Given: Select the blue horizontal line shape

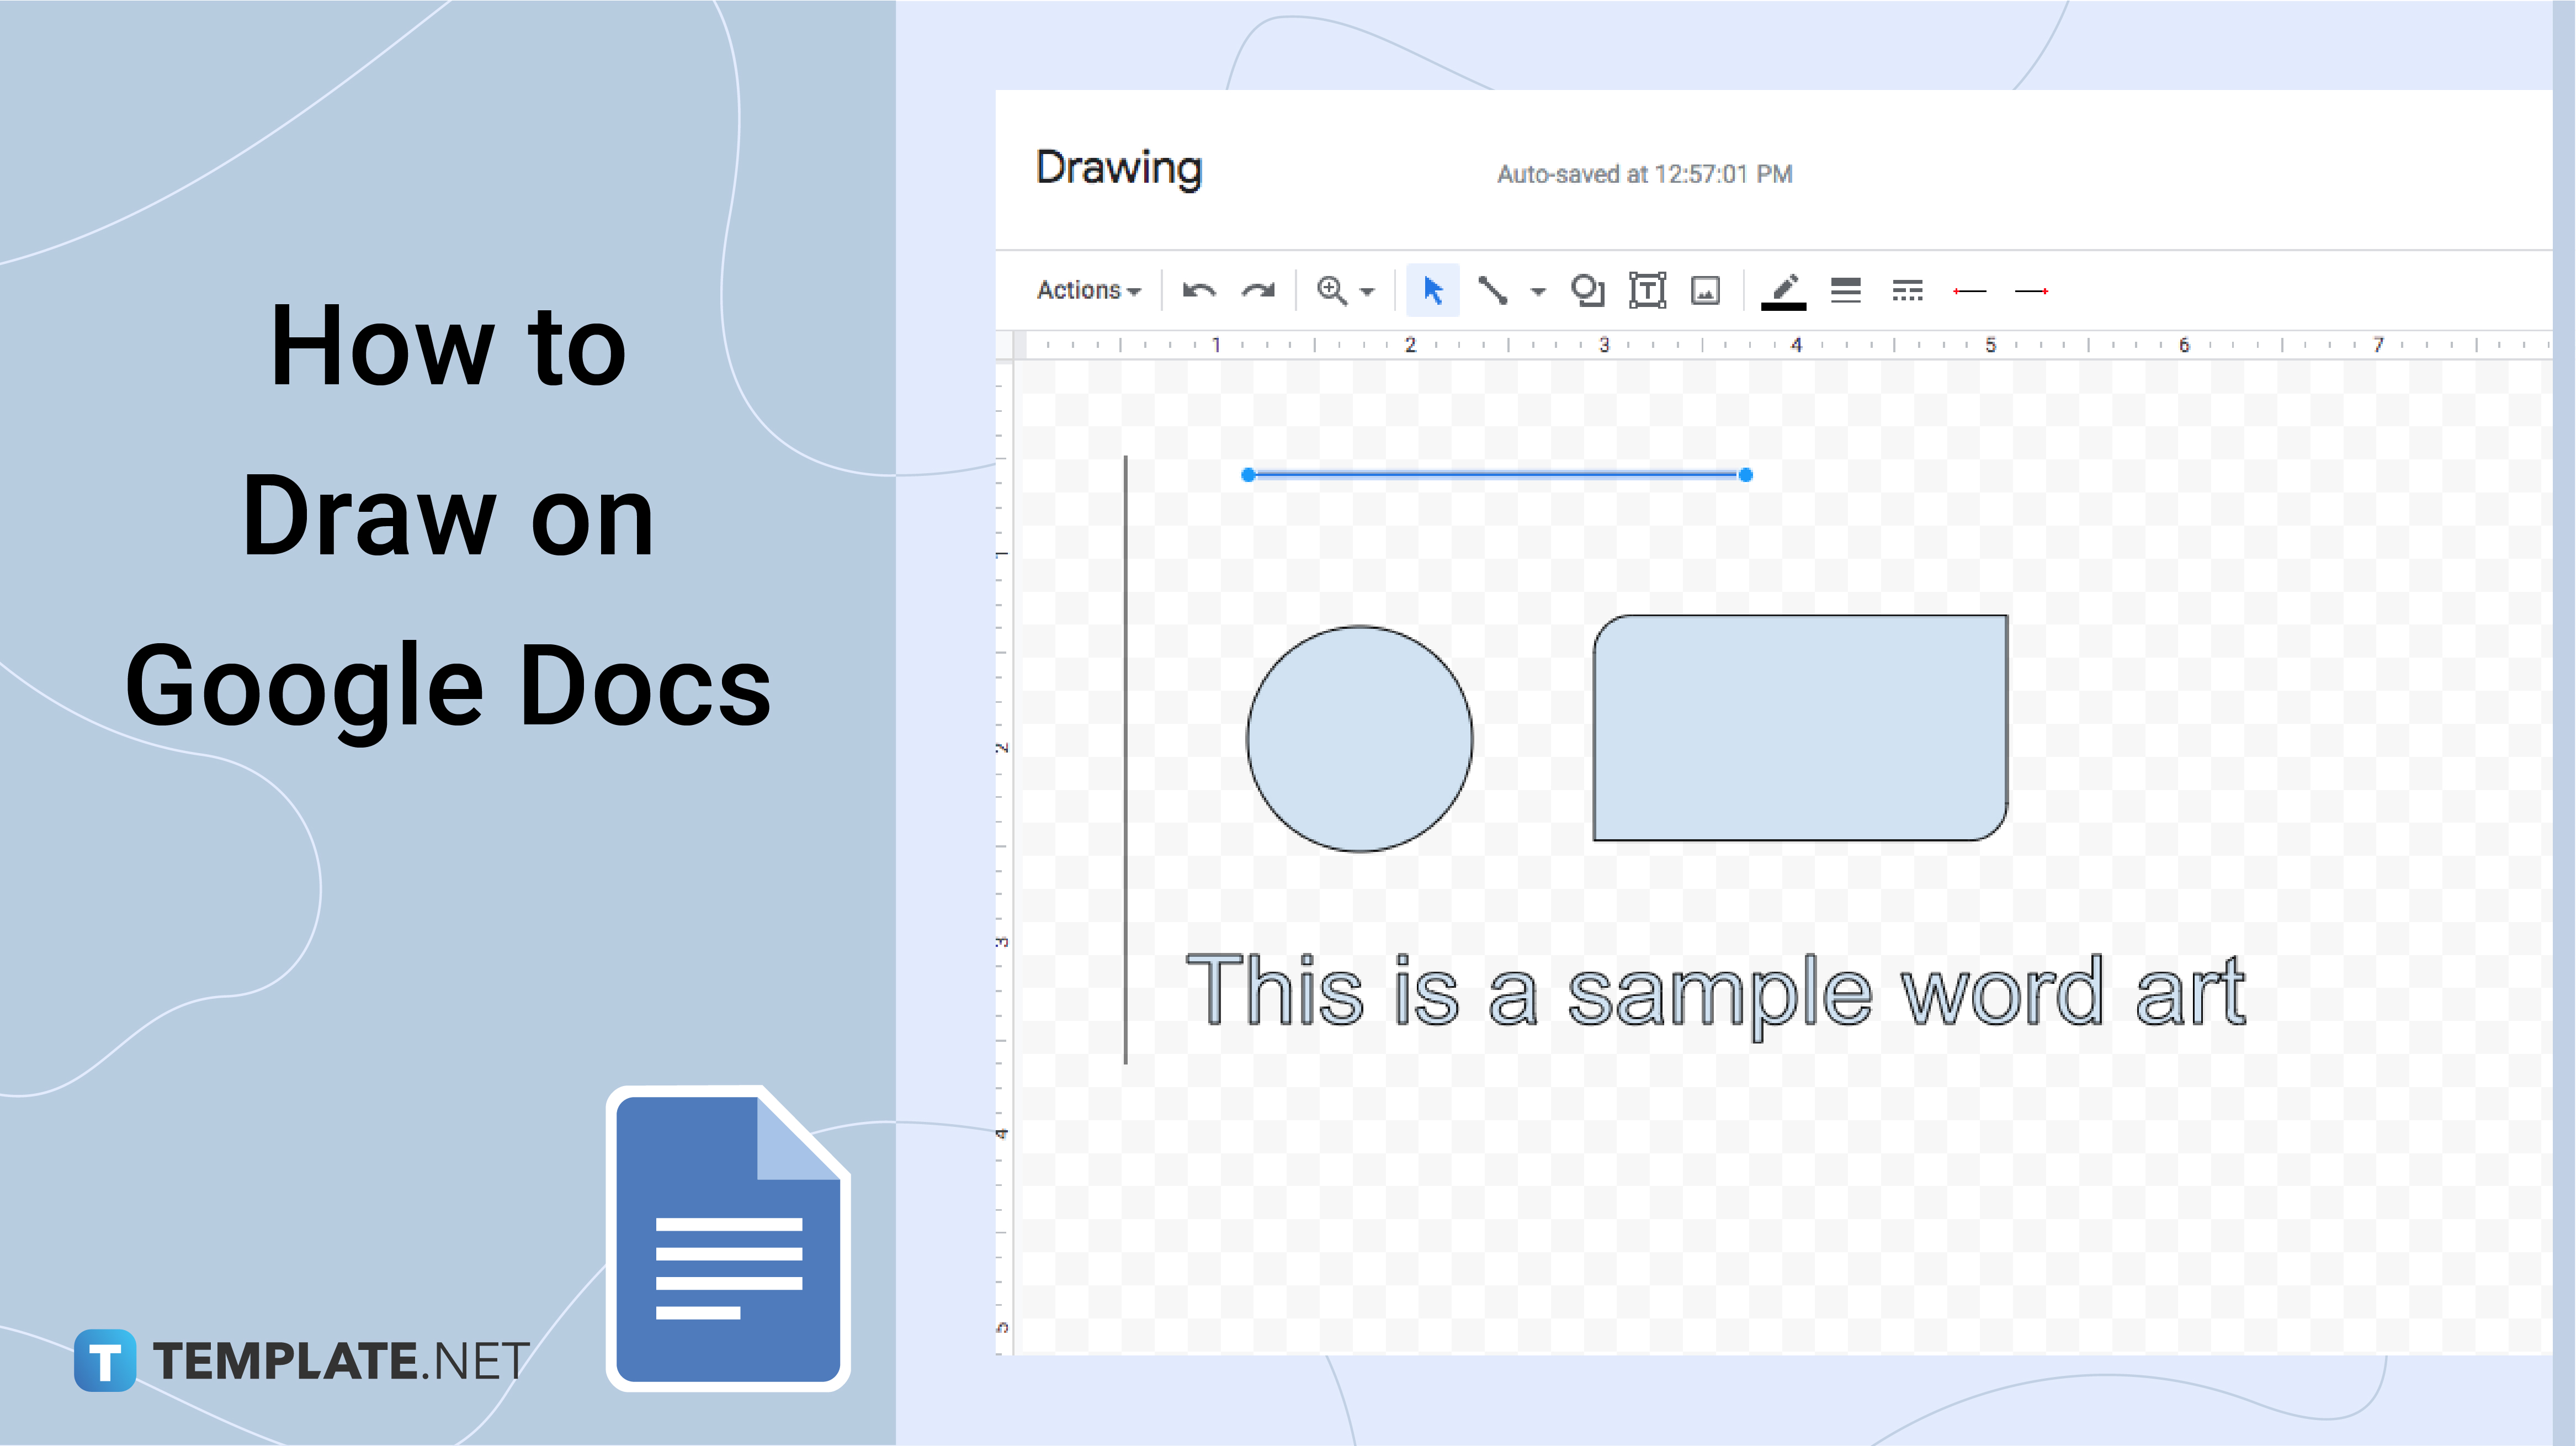Looking at the screenshot, I should point(1495,473).
